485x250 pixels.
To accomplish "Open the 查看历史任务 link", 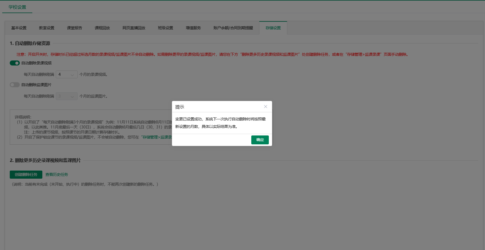I will [x=57, y=174].
